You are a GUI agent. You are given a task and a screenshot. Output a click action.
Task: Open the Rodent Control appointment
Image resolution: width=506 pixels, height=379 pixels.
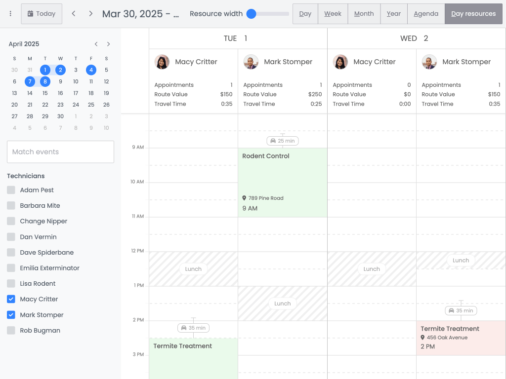(283, 183)
